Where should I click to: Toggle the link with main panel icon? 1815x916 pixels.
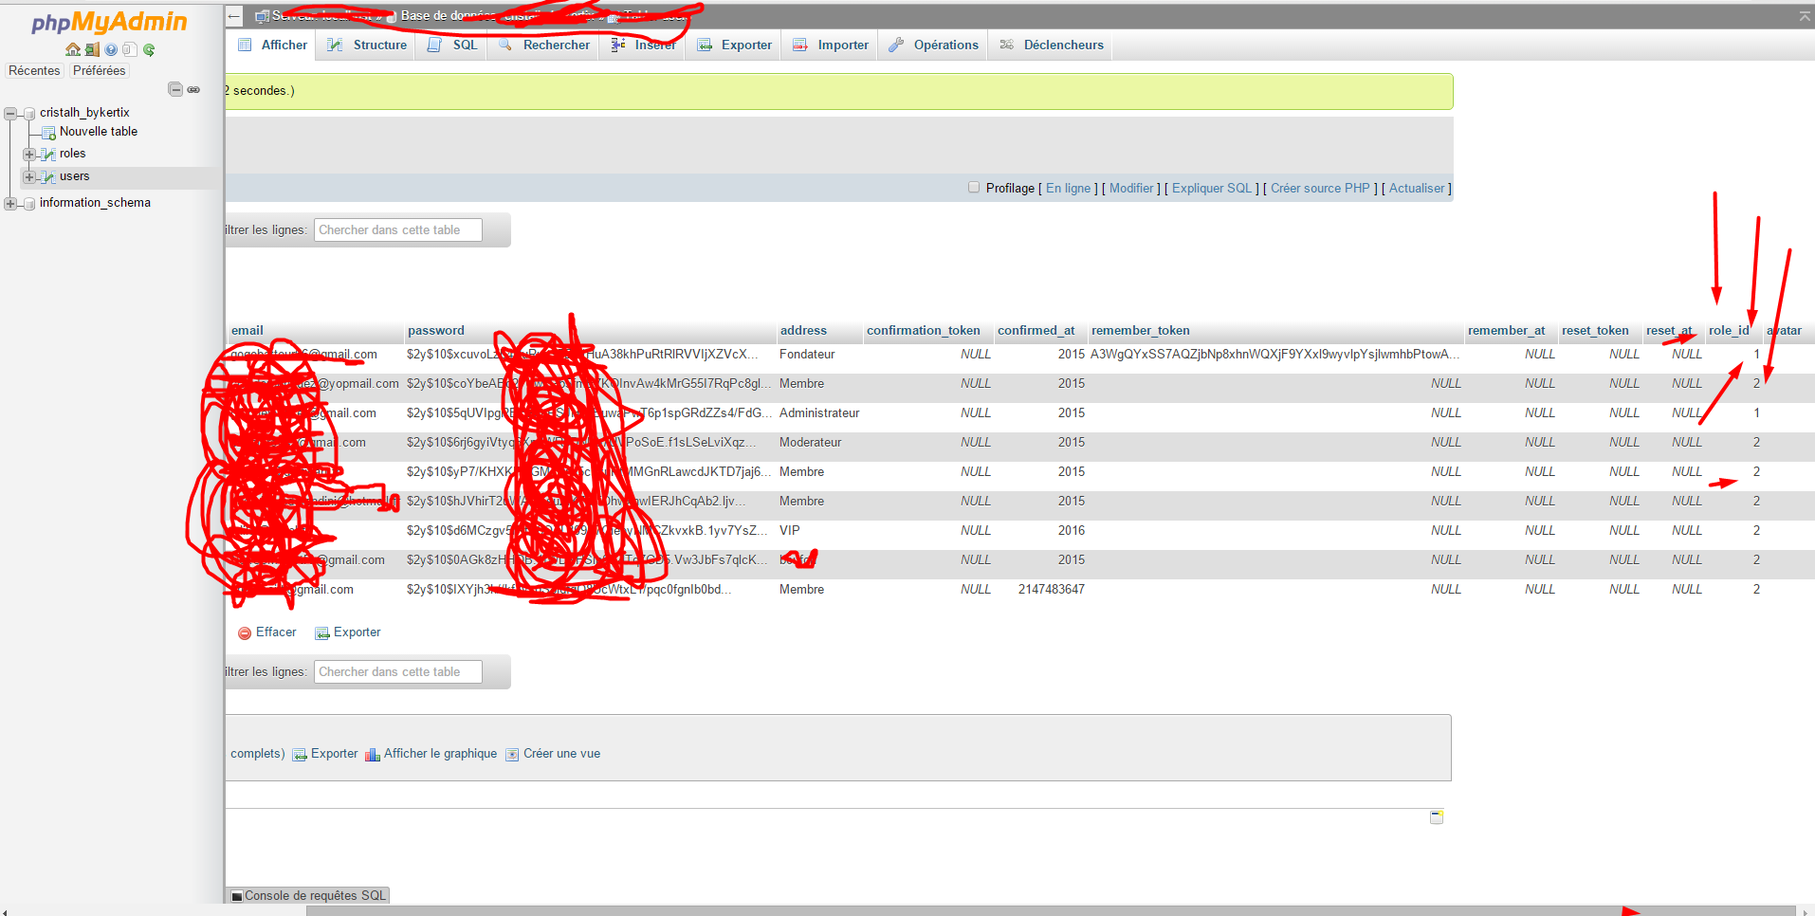coord(193,89)
